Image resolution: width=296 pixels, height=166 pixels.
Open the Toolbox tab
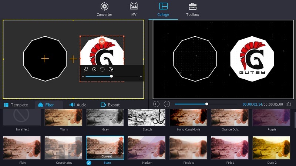click(x=192, y=10)
